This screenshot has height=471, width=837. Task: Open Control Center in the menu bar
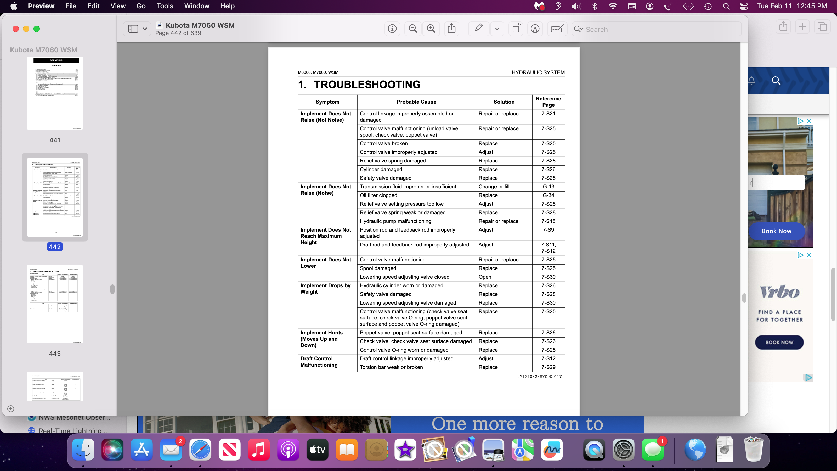744,6
